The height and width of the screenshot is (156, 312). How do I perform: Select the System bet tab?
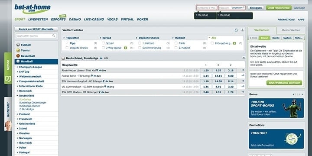pyautogui.click(x=287, y=38)
